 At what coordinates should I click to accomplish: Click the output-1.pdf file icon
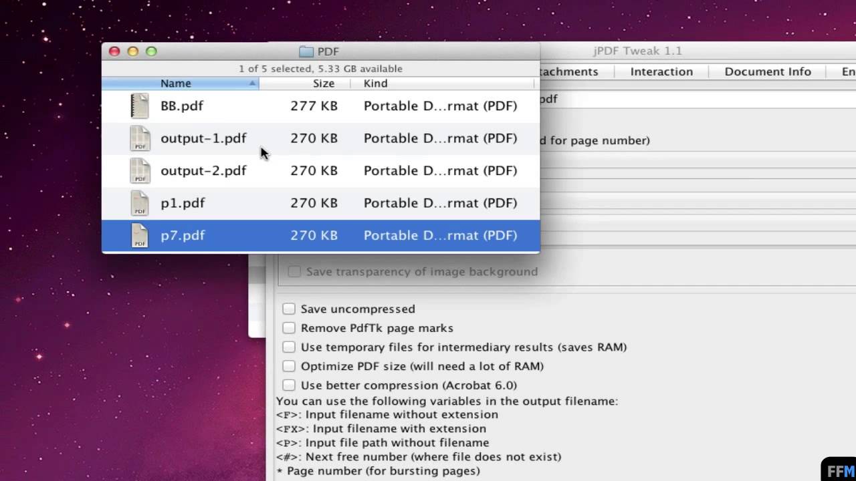click(140, 138)
